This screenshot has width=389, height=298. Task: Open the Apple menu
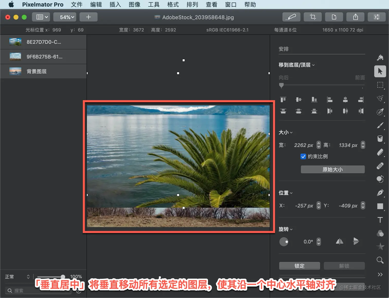click(x=11, y=4)
